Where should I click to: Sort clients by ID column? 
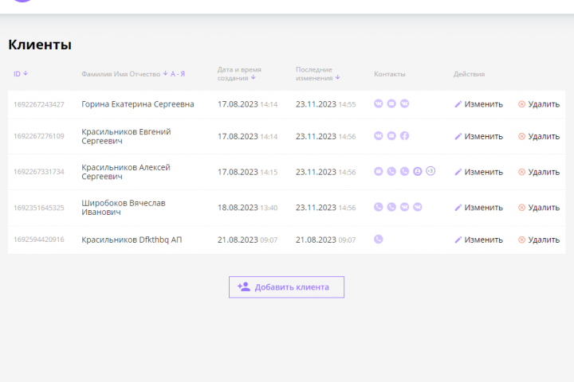pos(21,74)
